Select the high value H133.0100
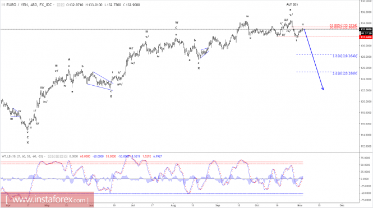Viewport: 373px width, 208px height. (94, 4)
